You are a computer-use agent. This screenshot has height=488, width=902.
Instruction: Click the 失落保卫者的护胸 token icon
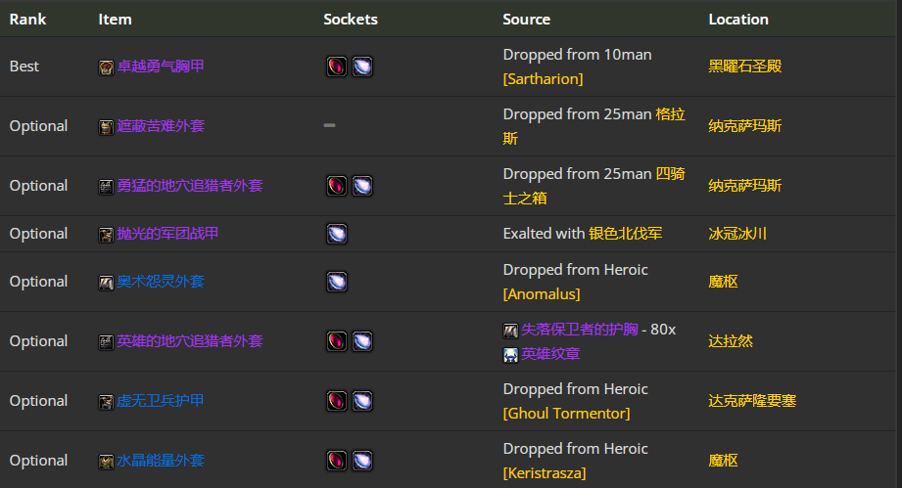click(511, 331)
